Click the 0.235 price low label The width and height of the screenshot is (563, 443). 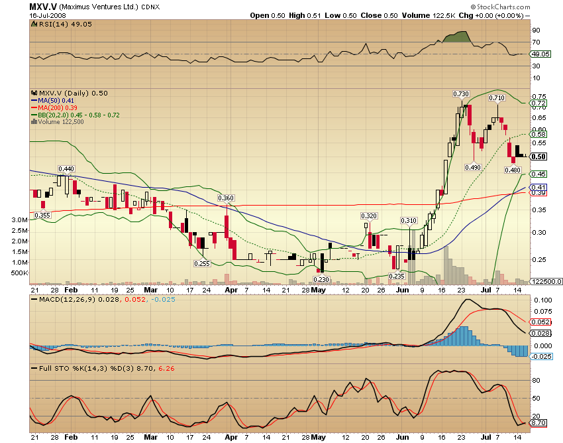pyautogui.click(x=397, y=276)
